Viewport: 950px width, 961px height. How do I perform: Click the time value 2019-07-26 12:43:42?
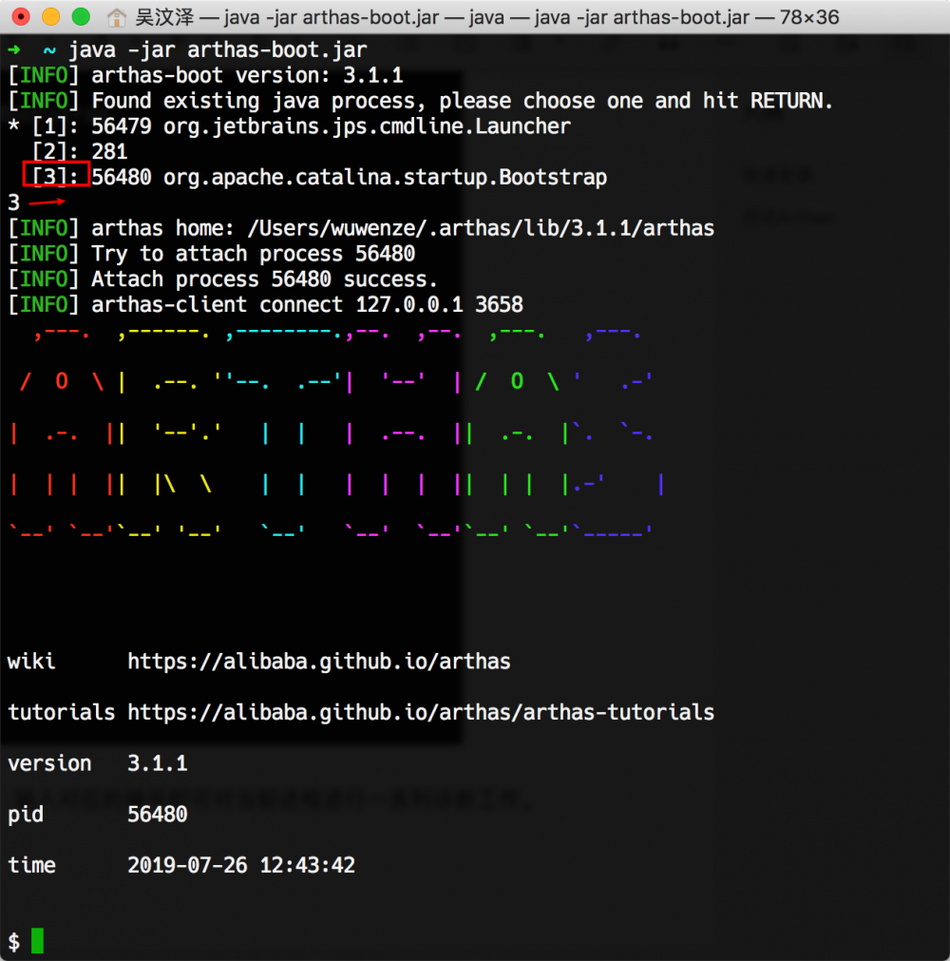tap(241, 865)
